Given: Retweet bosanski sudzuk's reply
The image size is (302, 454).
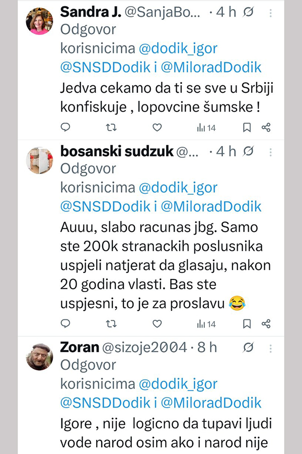Looking at the screenshot, I should [112, 323].
